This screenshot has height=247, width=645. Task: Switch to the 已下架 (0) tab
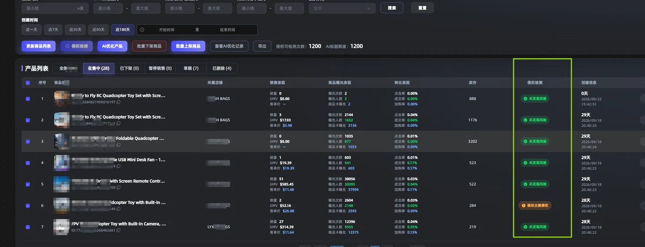point(129,68)
